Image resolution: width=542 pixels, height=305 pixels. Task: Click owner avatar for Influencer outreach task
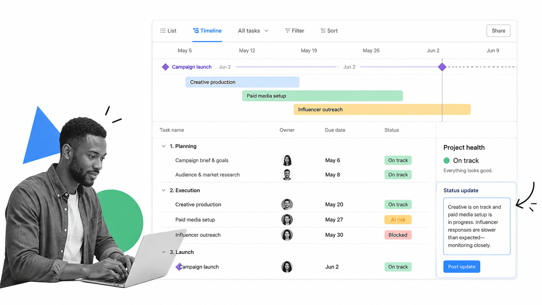(287, 235)
